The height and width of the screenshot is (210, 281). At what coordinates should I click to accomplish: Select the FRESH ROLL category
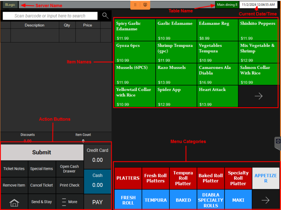click(x=128, y=200)
